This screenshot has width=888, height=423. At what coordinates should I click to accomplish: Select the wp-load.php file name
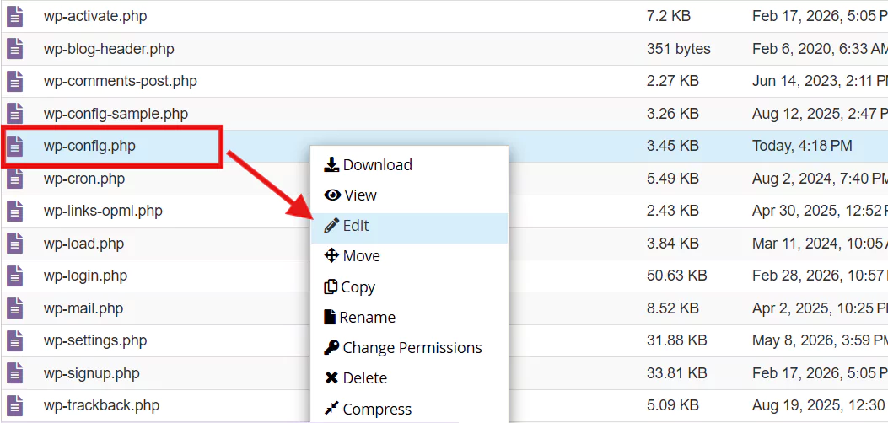pos(83,244)
